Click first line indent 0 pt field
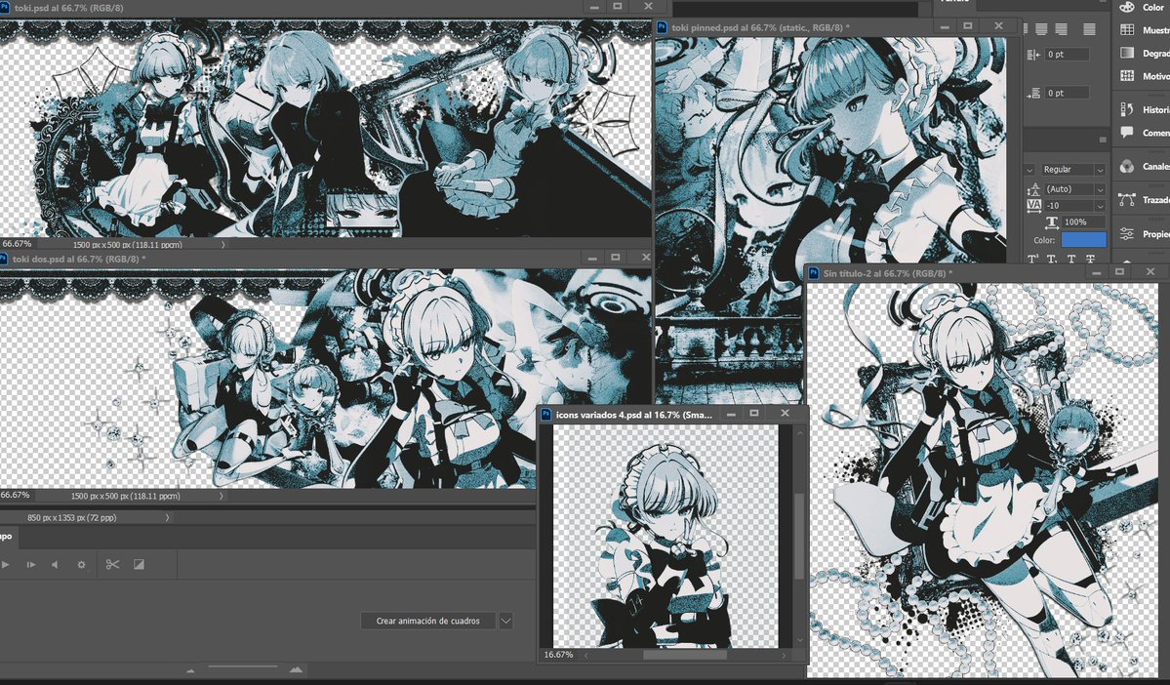This screenshot has width=1170, height=685. click(1067, 55)
